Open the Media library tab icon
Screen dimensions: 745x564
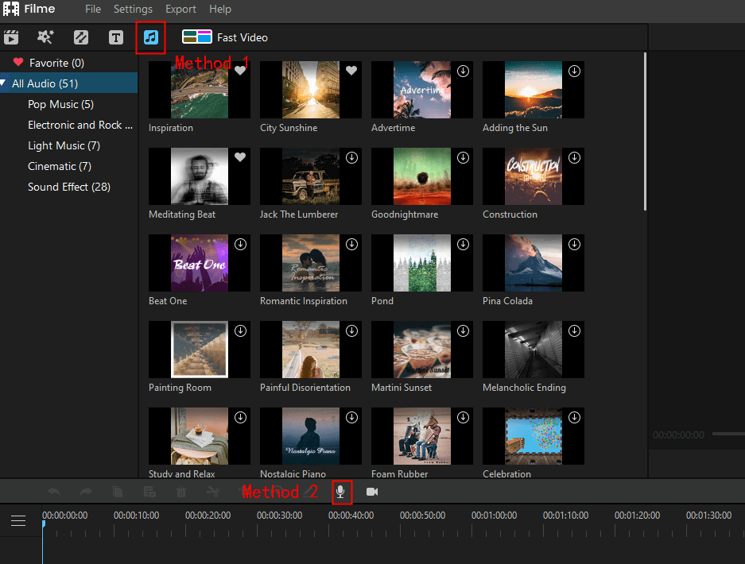[11, 37]
